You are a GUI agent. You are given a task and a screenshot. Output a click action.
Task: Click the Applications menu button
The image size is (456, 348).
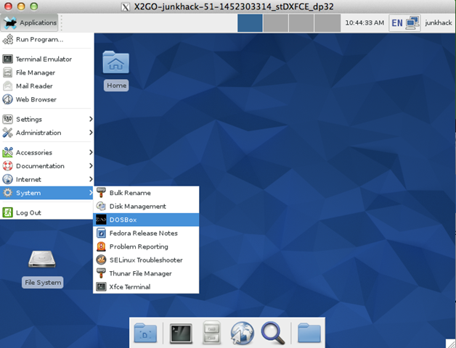[x=30, y=22]
